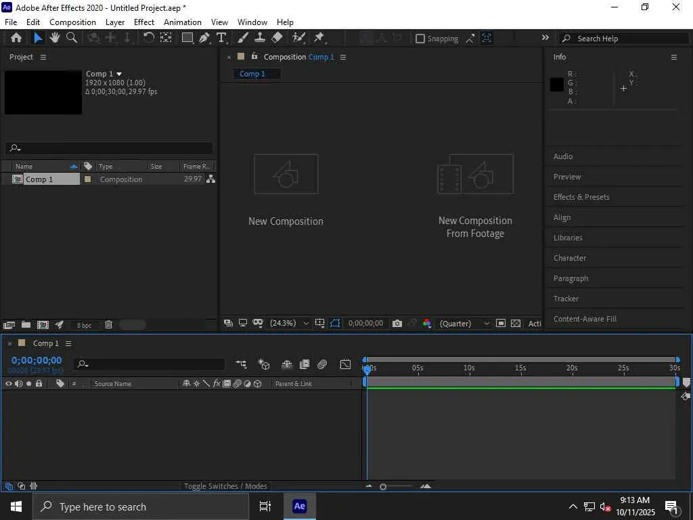This screenshot has width=693, height=520.
Task: Open the Info panel menu
Action: point(674,57)
